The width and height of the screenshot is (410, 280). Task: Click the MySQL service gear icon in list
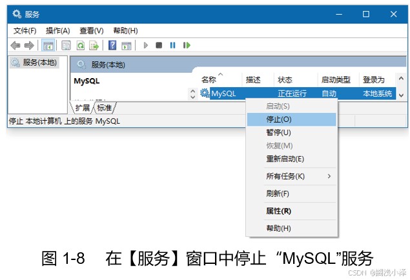(x=205, y=93)
